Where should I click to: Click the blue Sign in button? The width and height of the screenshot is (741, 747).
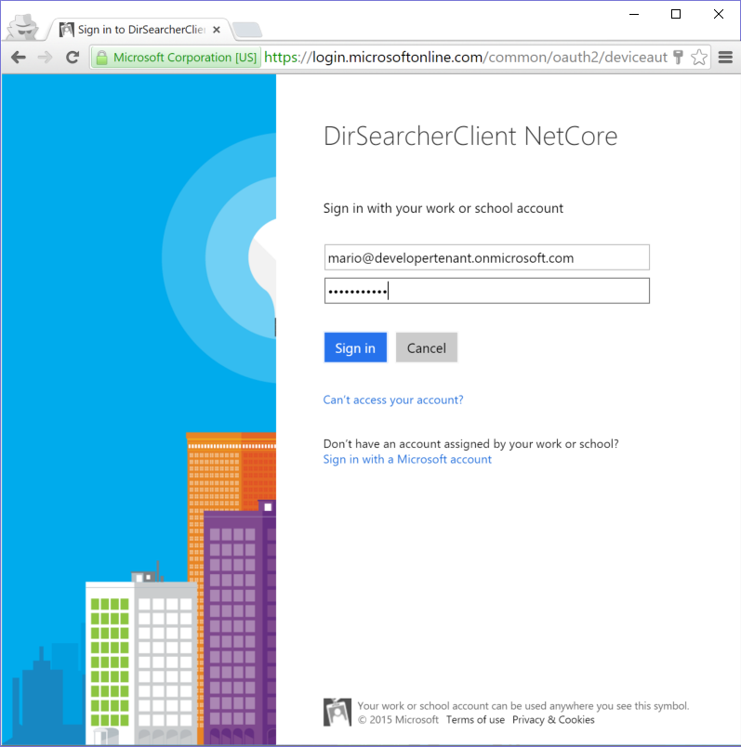[355, 347]
